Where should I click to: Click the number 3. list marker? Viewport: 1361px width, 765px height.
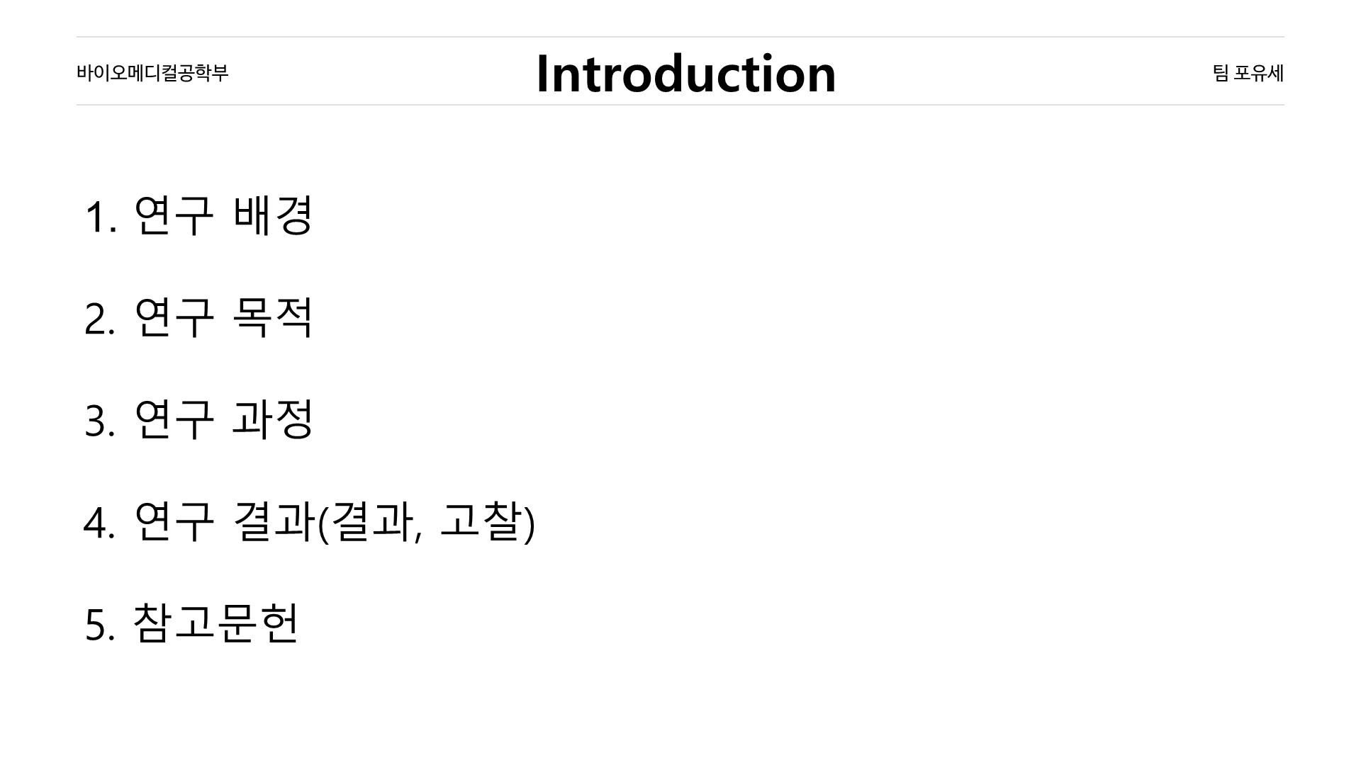[x=100, y=421]
